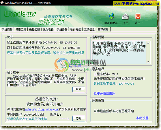Screen dimensions: 161x130
Task: Click the 感谢众多网友对本软件的支持 text
Action: pyautogui.click(x=27, y=119)
